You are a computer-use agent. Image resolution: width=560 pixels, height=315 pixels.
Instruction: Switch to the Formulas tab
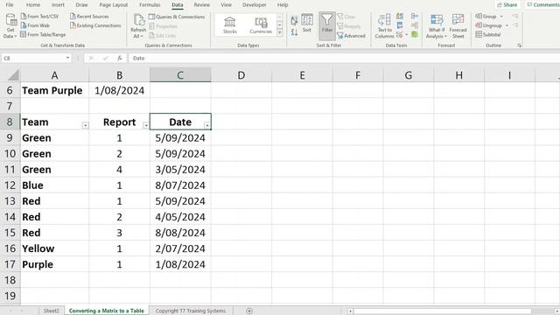point(150,5)
